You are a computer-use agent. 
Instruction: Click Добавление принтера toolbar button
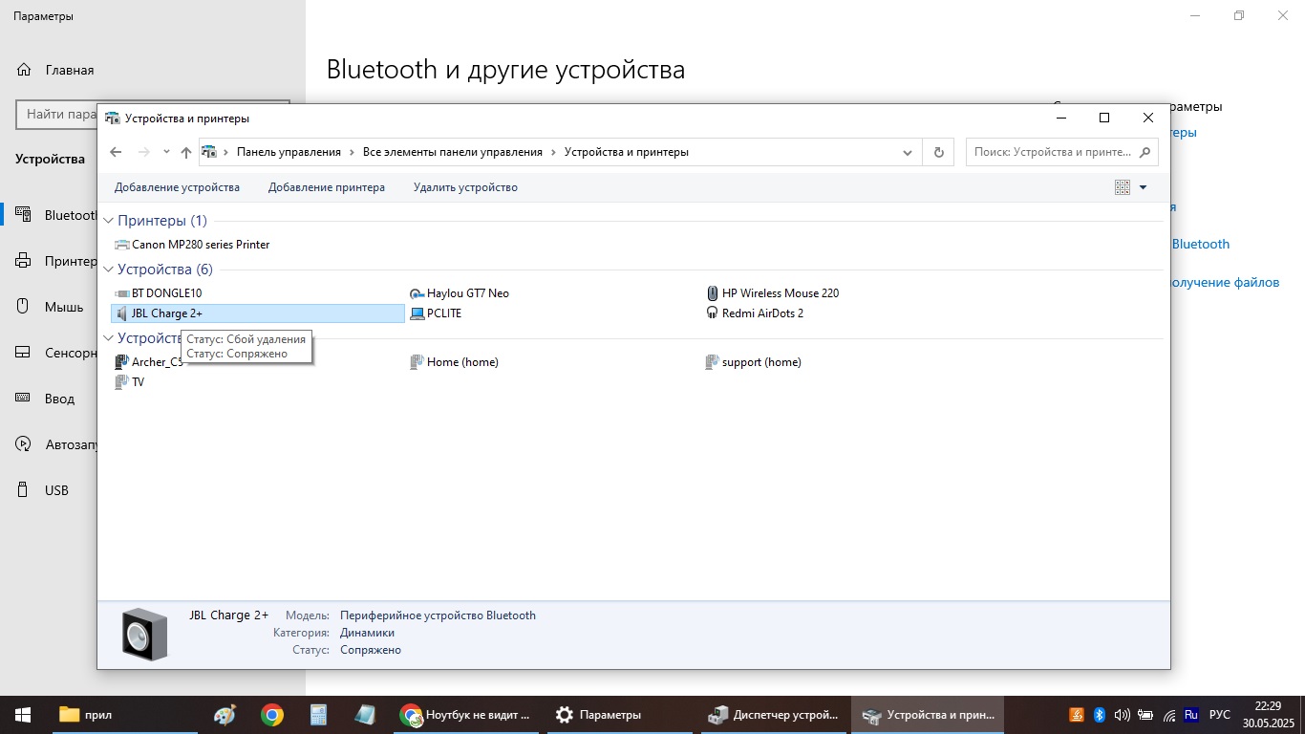coord(327,187)
